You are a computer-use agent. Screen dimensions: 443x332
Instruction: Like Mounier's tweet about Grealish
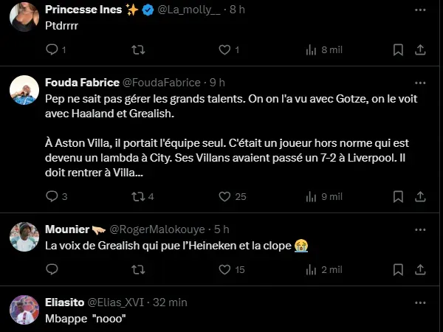[225, 270]
